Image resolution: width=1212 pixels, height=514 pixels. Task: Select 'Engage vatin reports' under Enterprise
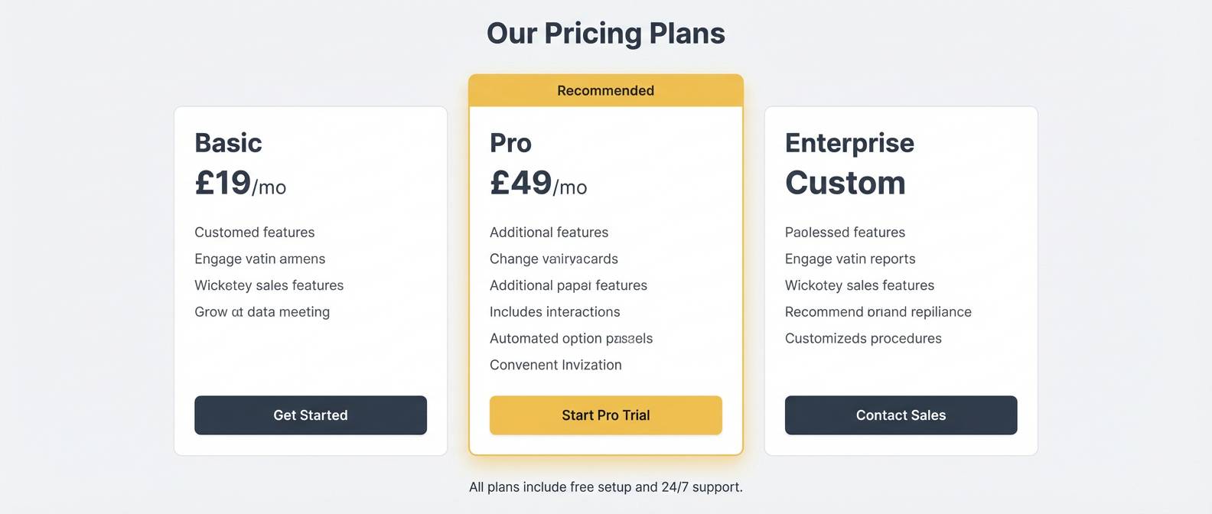coord(850,259)
